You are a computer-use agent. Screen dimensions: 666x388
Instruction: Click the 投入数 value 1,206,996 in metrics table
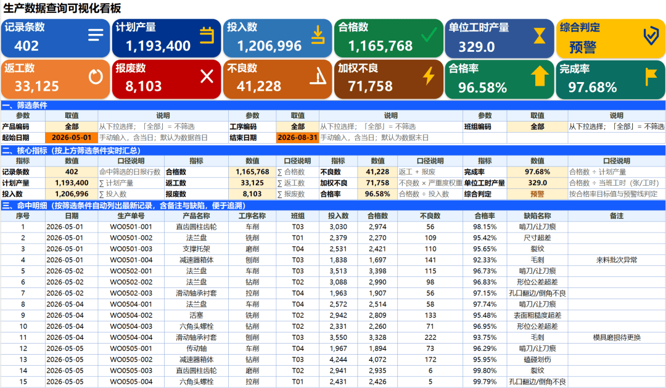click(x=72, y=194)
